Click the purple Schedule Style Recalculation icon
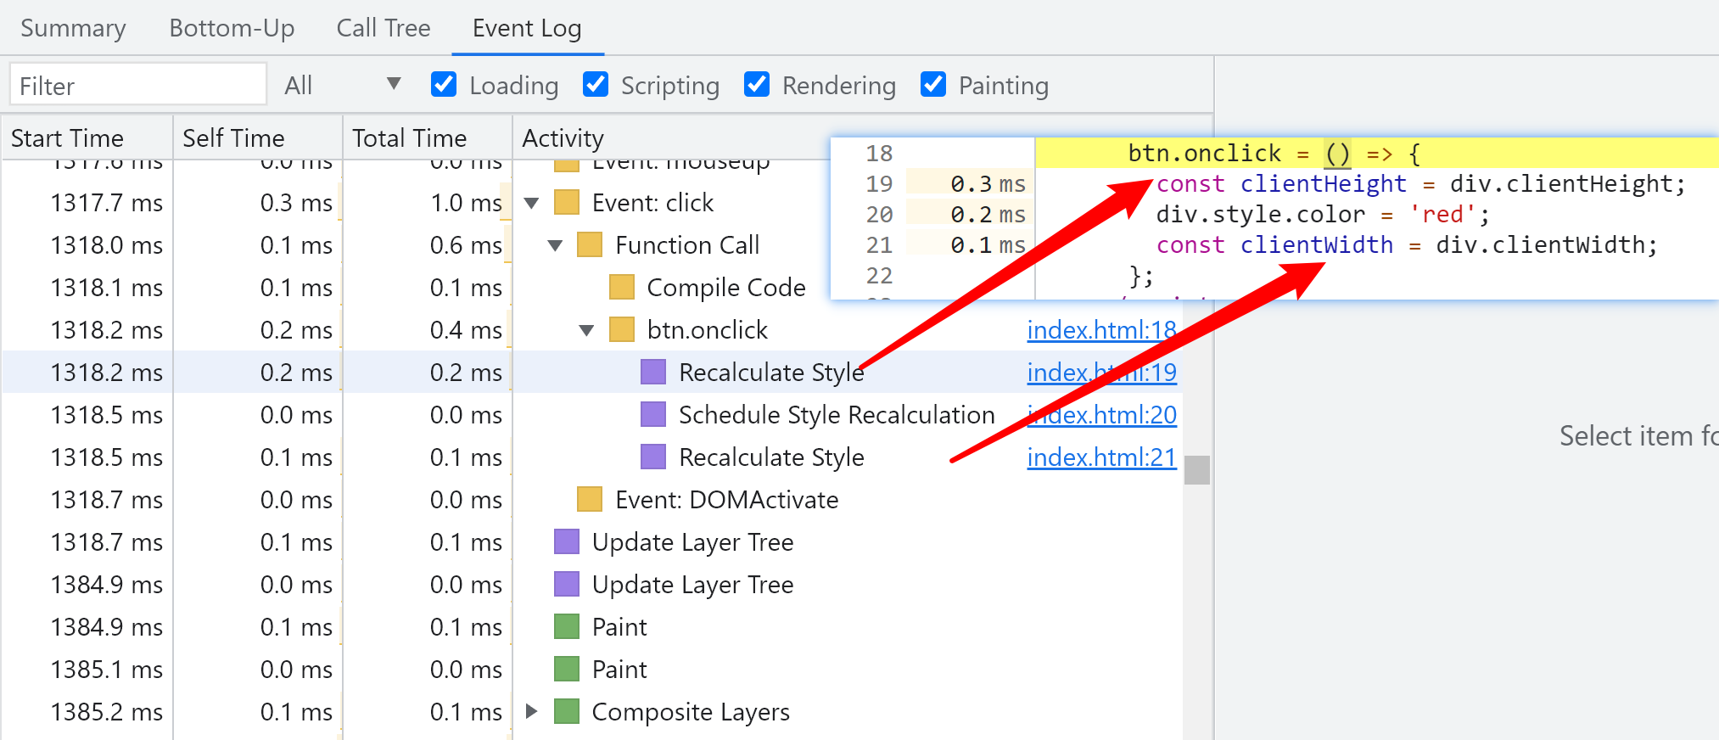Image resolution: width=1719 pixels, height=740 pixels. coord(653,415)
